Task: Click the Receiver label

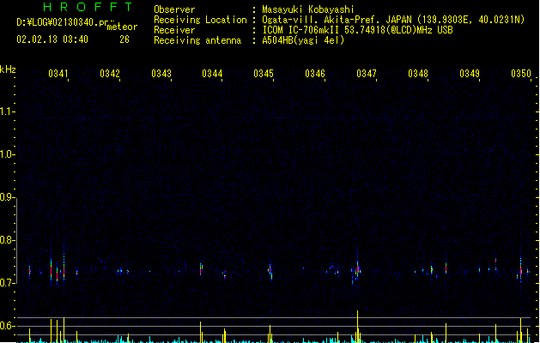Action: click(x=174, y=30)
